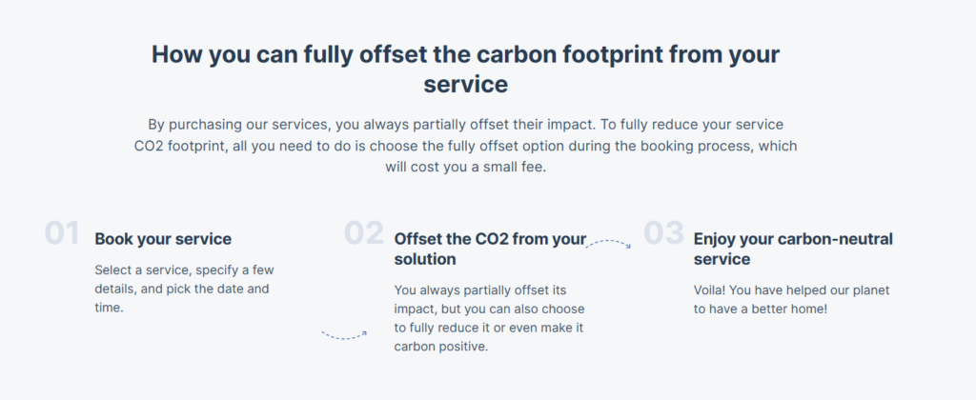Select 'Offset the CO2 from your solution' heading

[490, 249]
